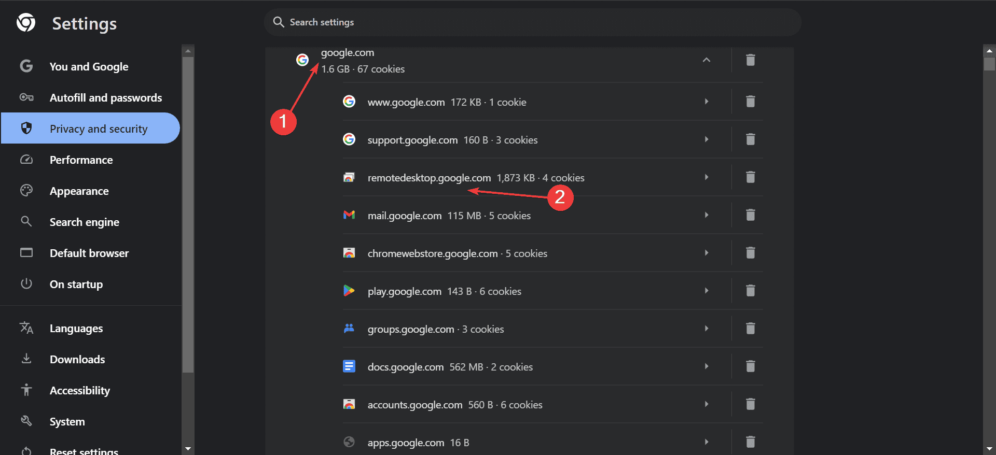
Task: Delete groups.google.com cookies
Action: tap(750, 329)
